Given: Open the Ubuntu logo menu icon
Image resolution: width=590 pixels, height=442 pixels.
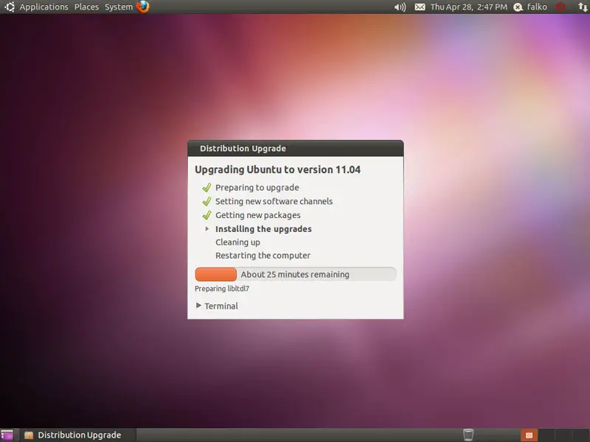Looking at the screenshot, I should (10, 7).
